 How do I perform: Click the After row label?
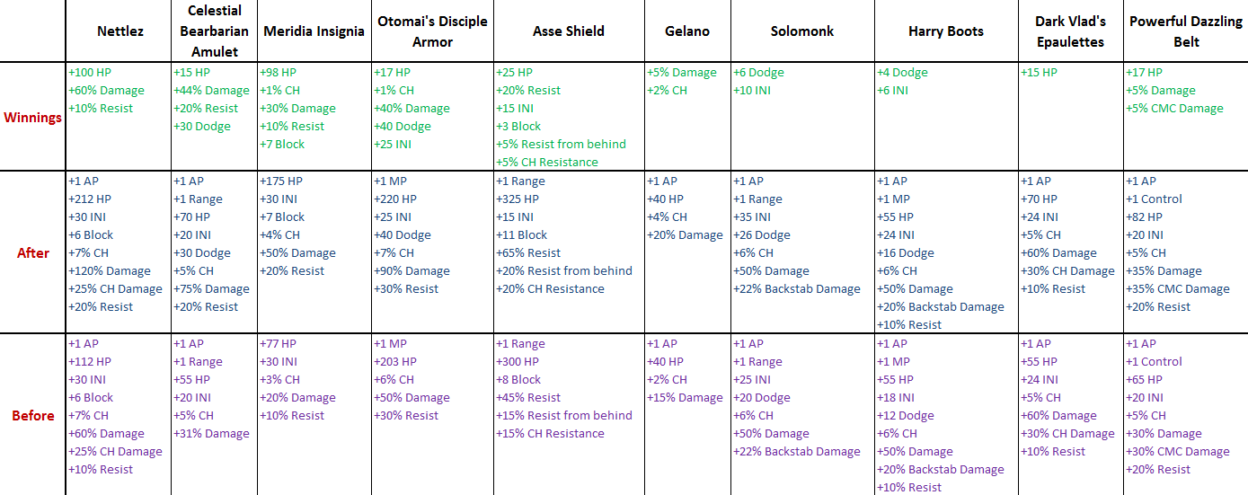click(33, 252)
